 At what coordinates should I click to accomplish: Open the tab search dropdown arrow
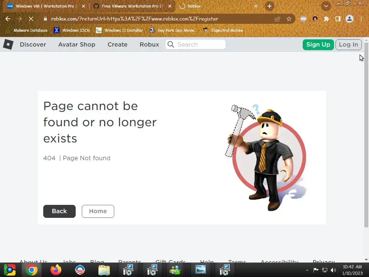(x=326, y=6)
